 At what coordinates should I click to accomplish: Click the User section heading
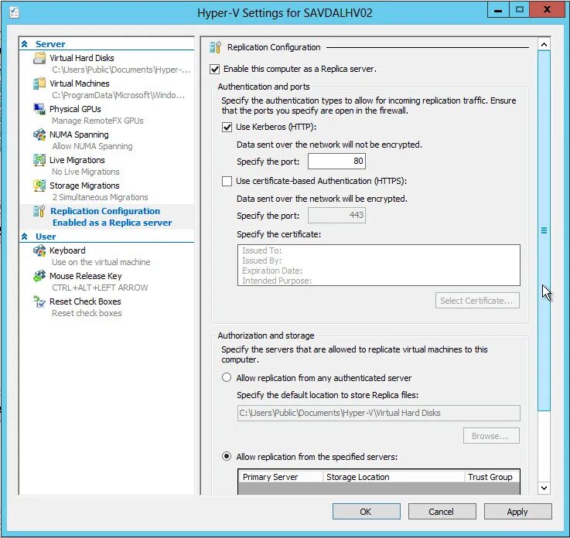tap(46, 237)
